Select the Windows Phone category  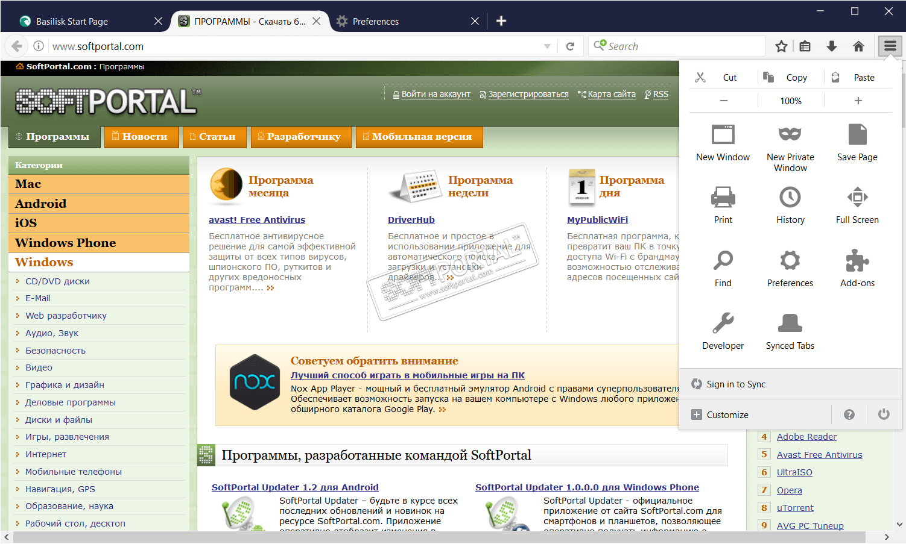click(99, 243)
